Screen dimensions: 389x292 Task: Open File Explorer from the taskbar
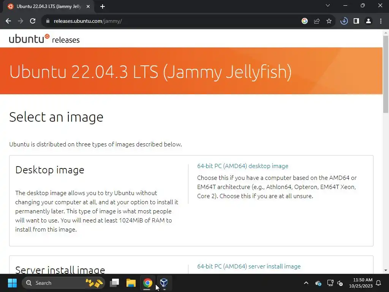pyautogui.click(x=131, y=283)
